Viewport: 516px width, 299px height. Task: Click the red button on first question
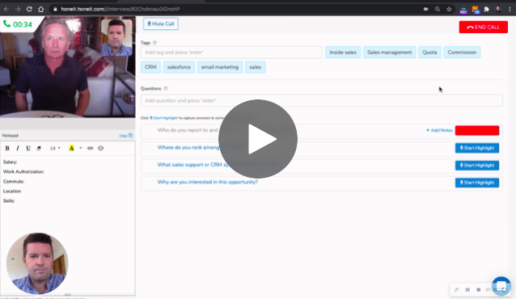(477, 131)
